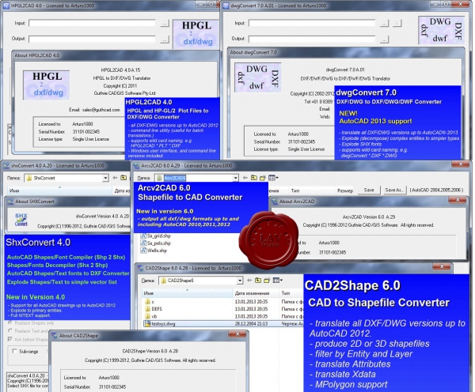Browse for HPGL2CAD input file
475x392 pixels.
pyautogui.click(x=165, y=23)
